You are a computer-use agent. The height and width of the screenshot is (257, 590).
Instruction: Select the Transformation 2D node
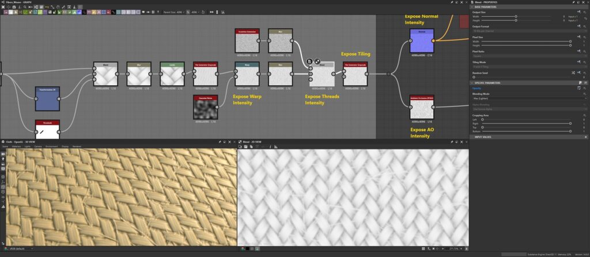[x=47, y=99]
